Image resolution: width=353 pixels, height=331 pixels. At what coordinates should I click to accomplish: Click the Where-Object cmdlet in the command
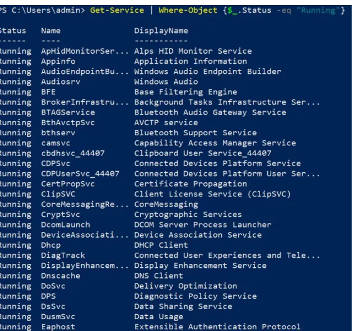(188, 10)
